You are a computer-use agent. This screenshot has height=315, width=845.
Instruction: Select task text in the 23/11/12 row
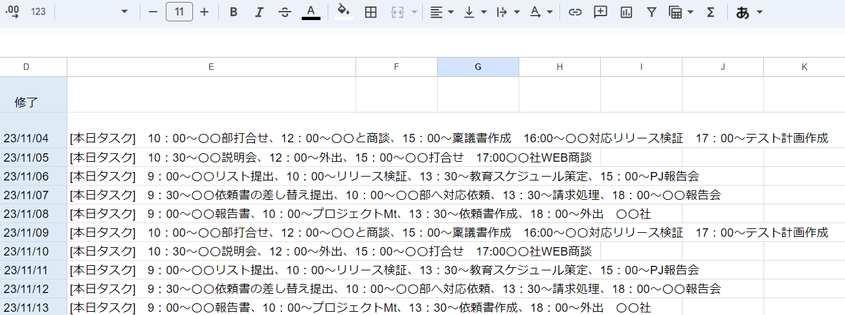tap(395, 288)
